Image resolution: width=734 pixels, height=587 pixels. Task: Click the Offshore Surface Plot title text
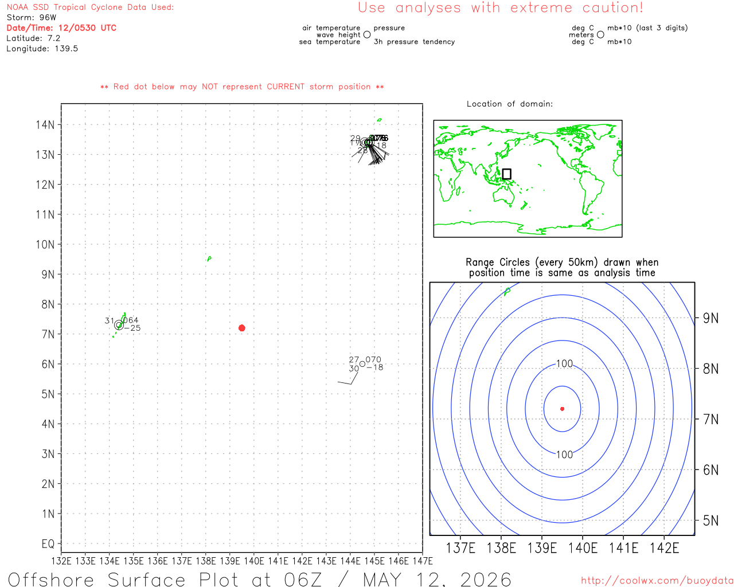[260, 579]
